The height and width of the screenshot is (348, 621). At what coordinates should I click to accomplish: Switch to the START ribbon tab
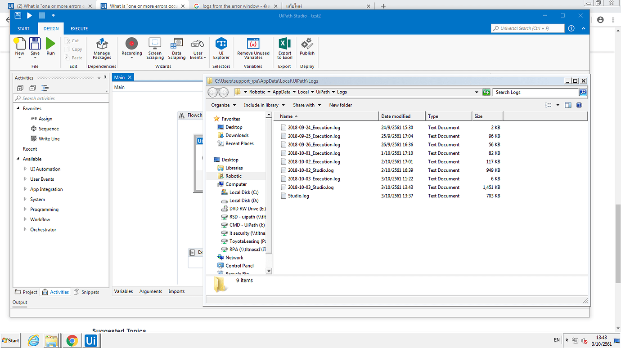coord(23,28)
